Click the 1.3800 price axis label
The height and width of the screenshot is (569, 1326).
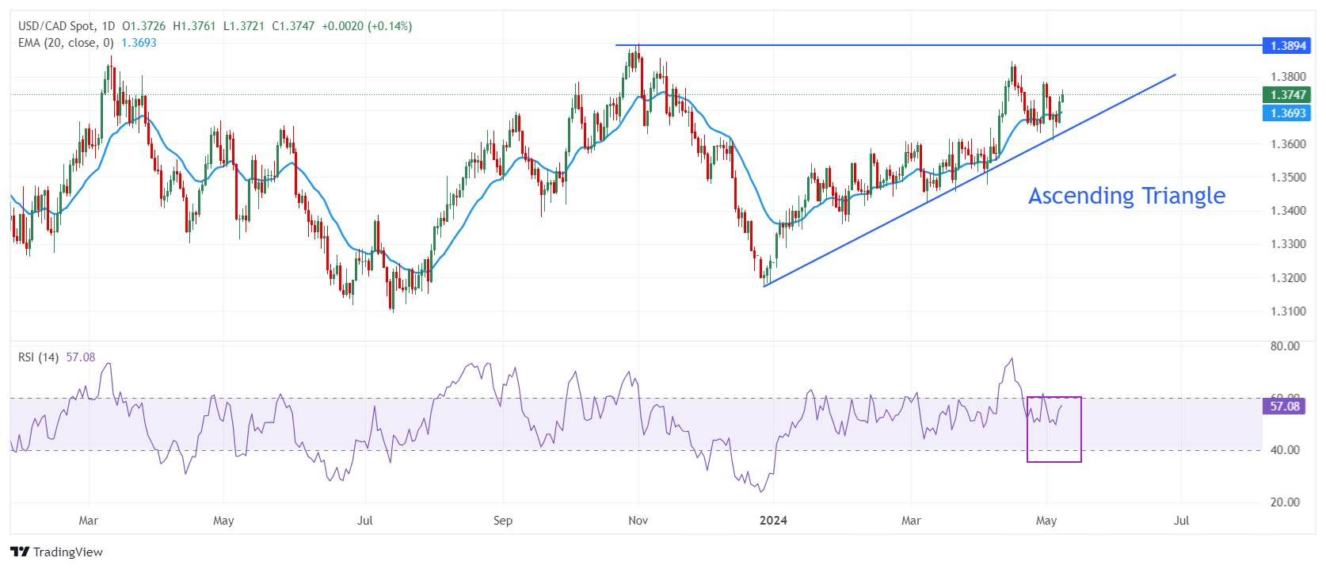pyautogui.click(x=1288, y=77)
